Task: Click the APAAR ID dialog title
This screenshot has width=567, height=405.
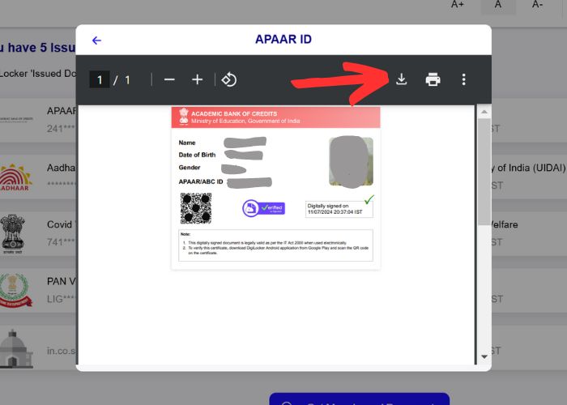Action: pos(283,39)
